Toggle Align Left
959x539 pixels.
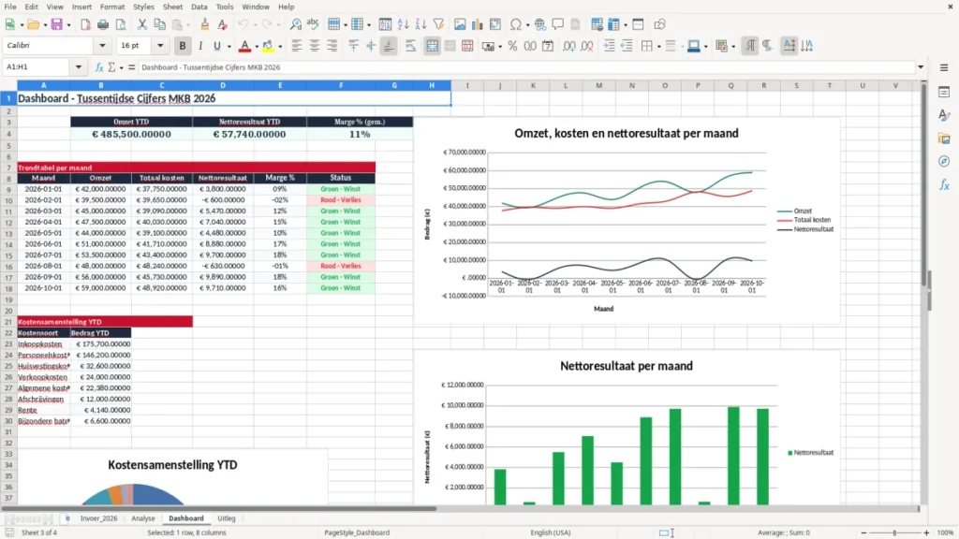point(297,46)
